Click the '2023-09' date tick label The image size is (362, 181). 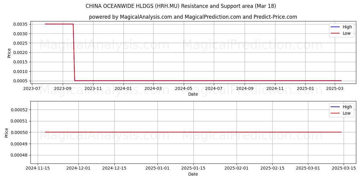(63, 89)
